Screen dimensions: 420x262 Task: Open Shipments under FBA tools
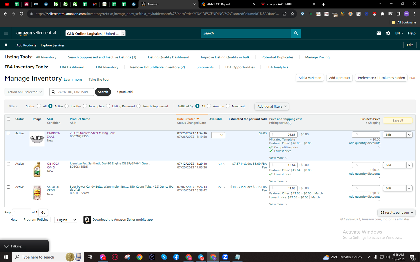coord(205,67)
